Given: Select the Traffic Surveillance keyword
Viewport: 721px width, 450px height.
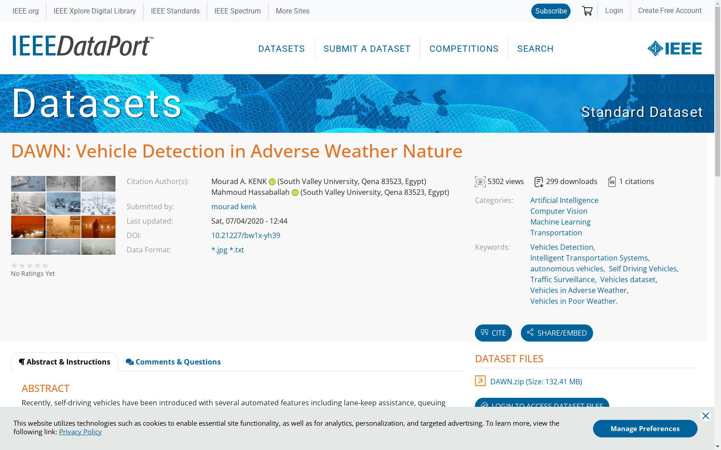Looking at the screenshot, I should 562,279.
